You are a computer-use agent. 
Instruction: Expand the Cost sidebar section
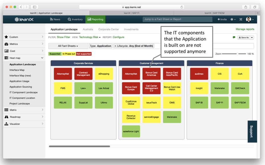(24, 51)
